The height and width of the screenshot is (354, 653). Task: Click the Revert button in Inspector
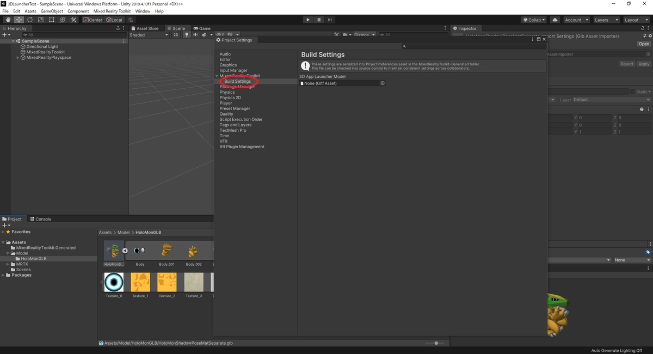[627, 64]
